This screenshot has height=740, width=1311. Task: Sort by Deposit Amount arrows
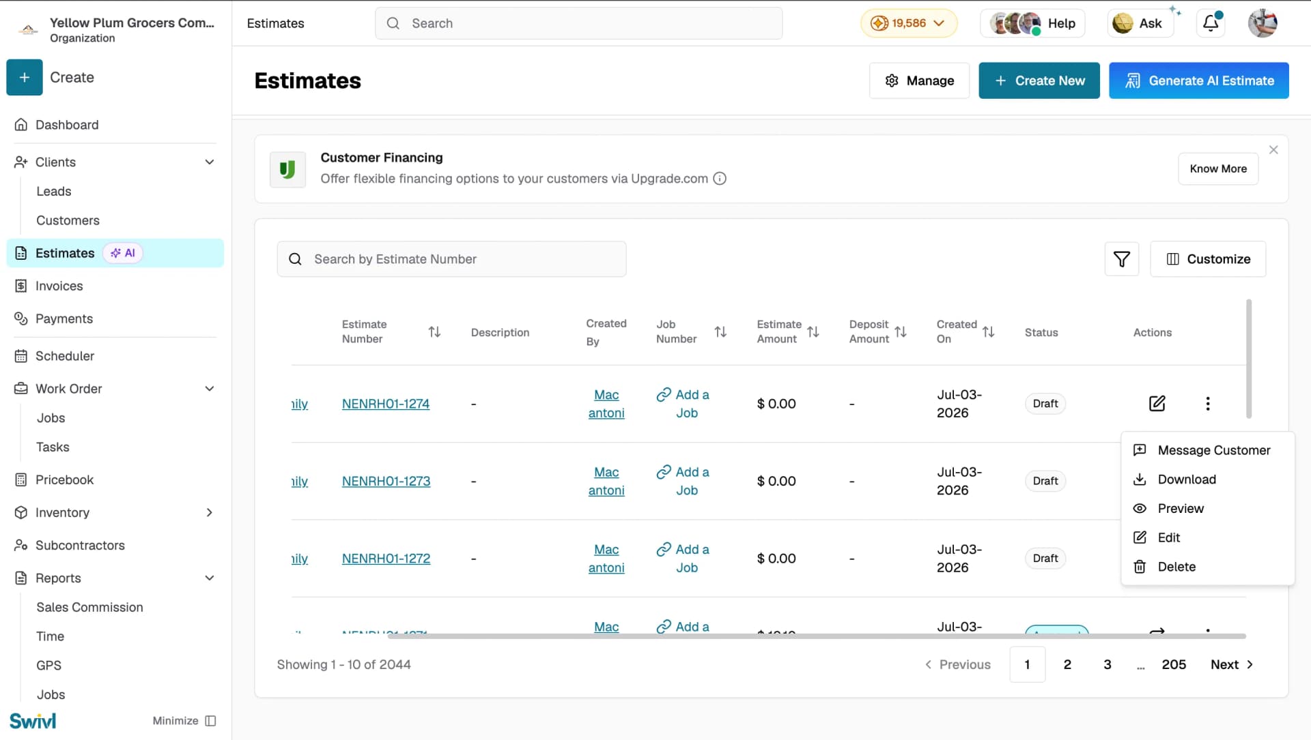click(901, 331)
